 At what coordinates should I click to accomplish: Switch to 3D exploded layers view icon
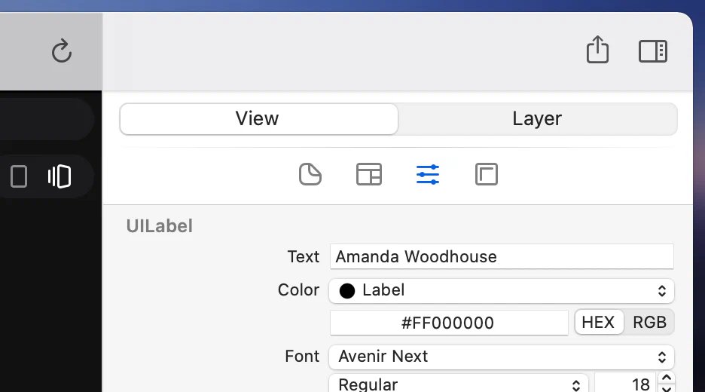pyautogui.click(x=60, y=176)
